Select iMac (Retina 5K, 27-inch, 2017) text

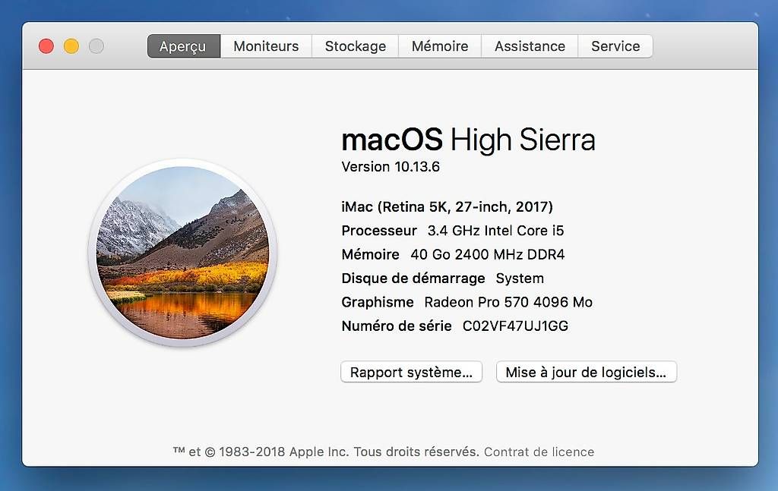[447, 206]
